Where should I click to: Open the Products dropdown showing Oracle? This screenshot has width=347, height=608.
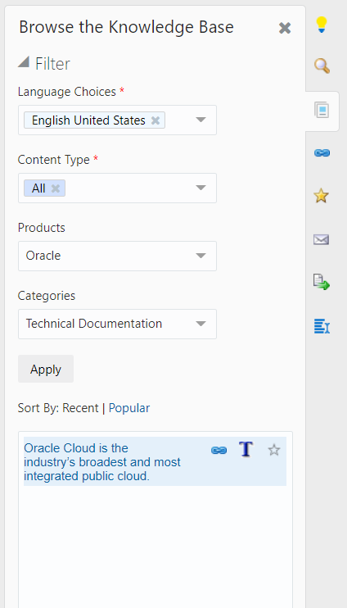(x=117, y=256)
